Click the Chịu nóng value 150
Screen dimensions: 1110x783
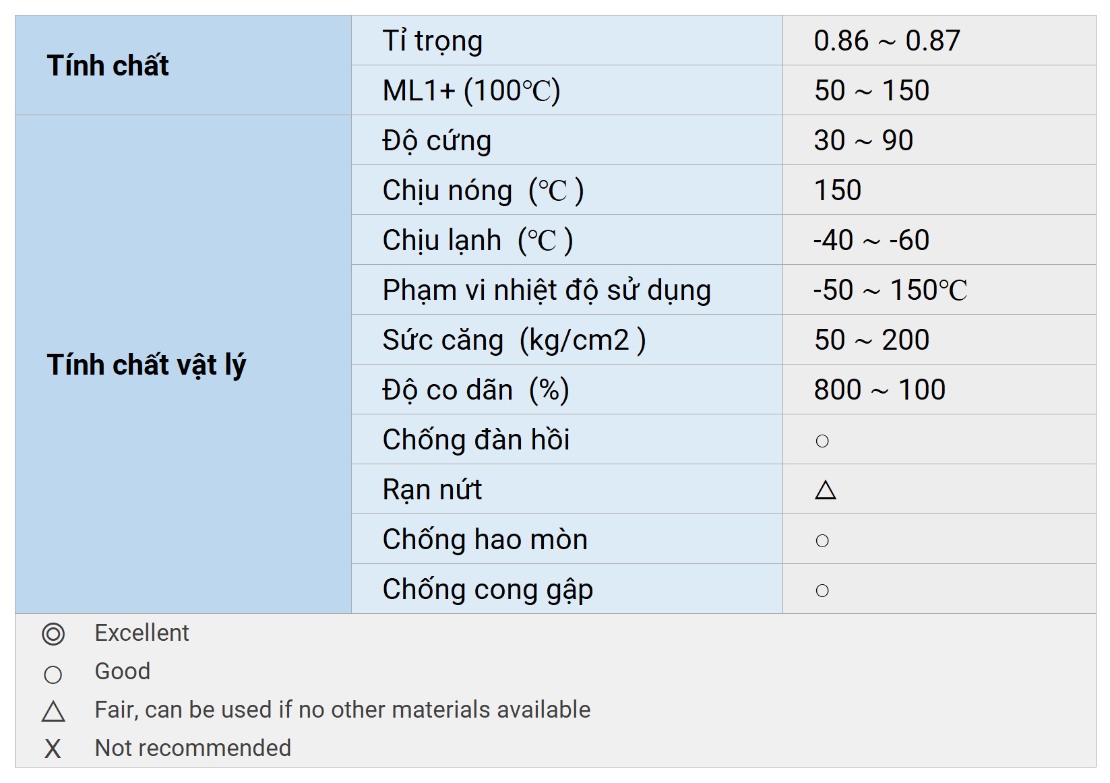pyautogui.click(x=837, y=191)
